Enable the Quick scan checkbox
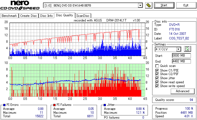 157,66
